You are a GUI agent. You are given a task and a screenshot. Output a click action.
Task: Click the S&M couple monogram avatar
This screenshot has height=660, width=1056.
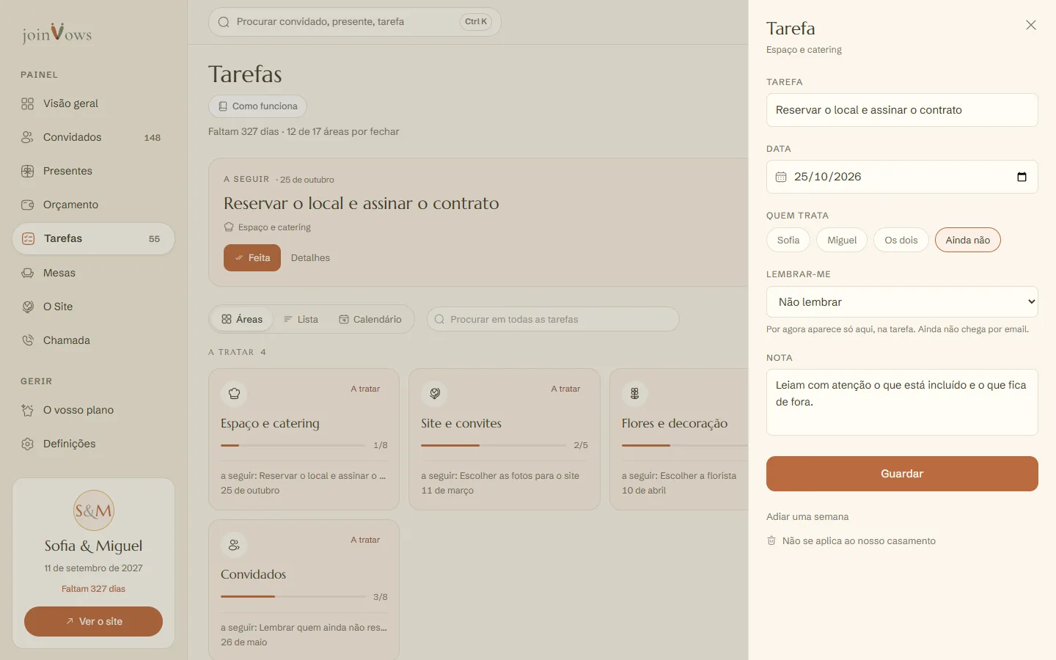pos(94,510)
